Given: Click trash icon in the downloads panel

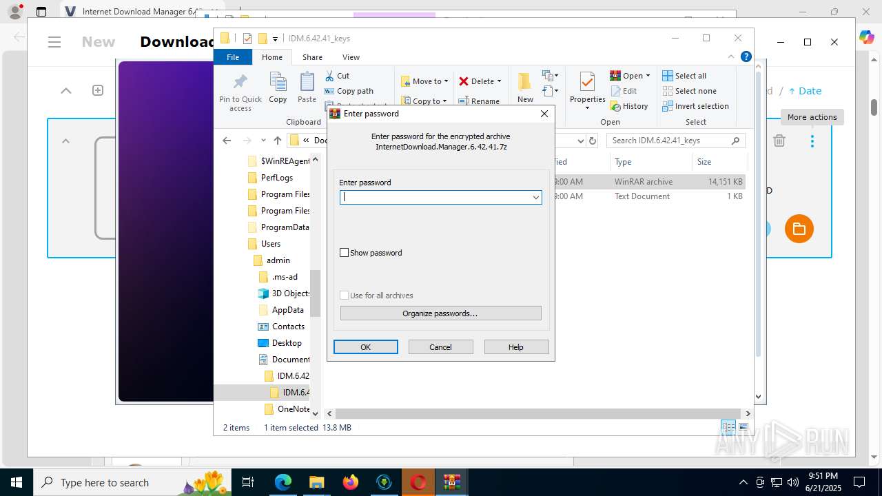Looking at the screenshot, I should tap(779, 141).
